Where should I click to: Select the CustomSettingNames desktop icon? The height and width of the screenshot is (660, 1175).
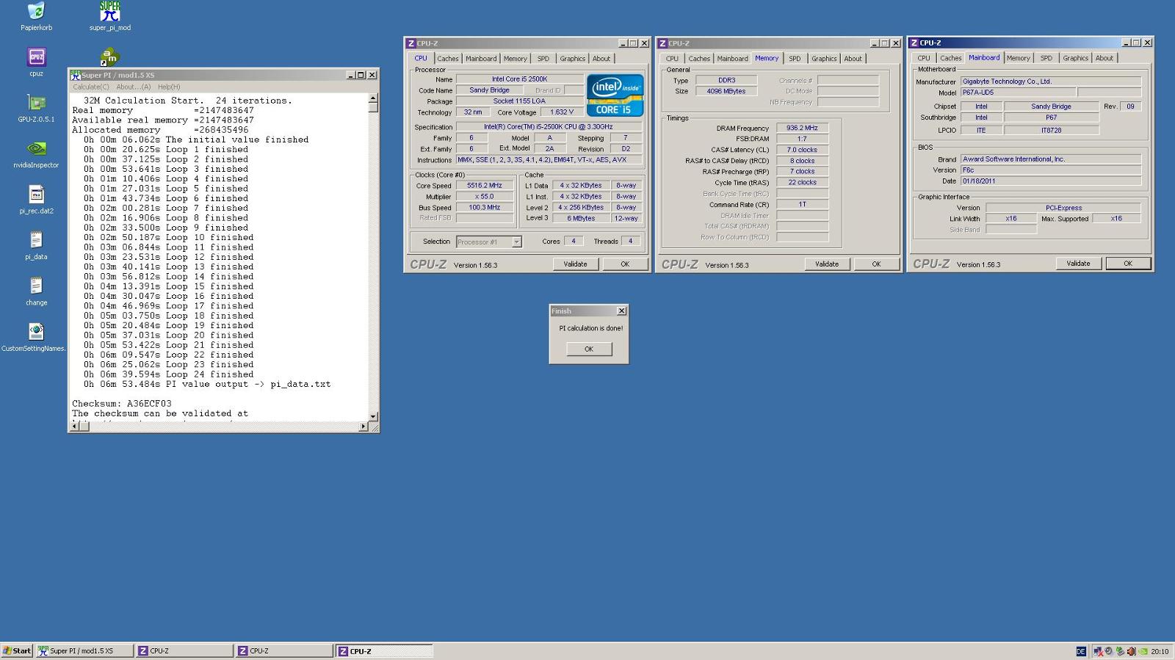36,332
